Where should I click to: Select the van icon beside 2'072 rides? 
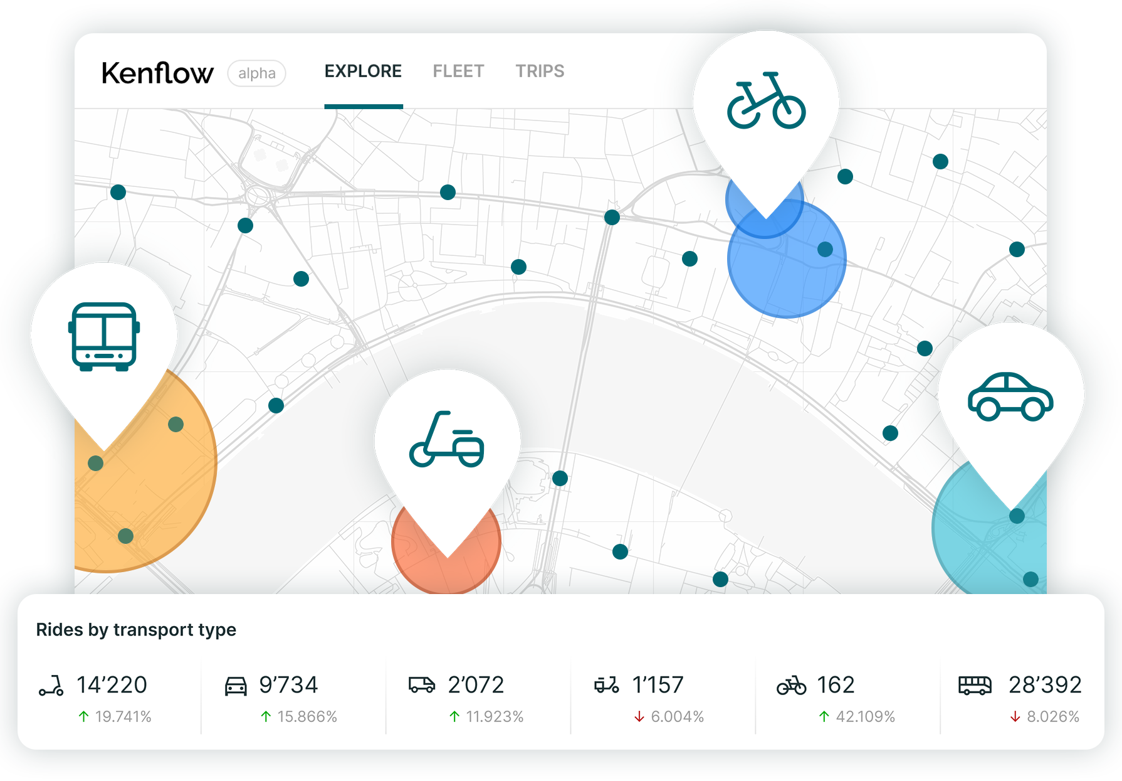pyautogui.click(x=422, y=685)
